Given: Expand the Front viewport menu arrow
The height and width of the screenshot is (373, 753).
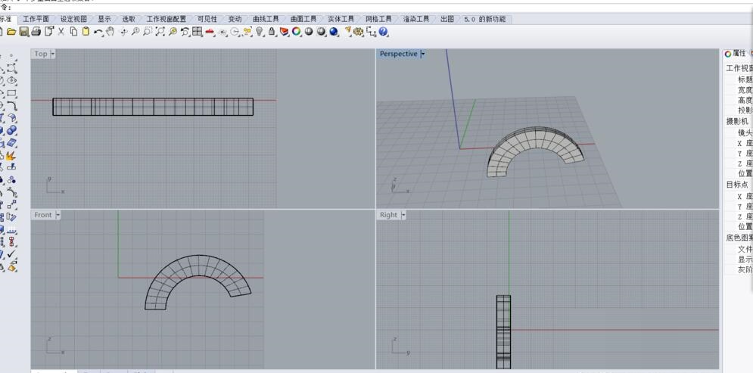Looking at the screenshot, I should [x=58, y=216].
